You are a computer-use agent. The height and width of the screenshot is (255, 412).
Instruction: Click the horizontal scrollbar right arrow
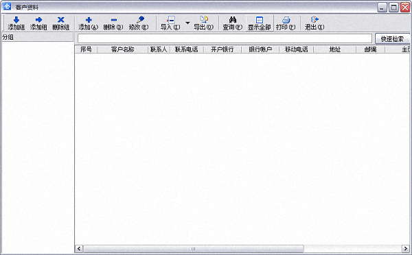coord(405,248)
